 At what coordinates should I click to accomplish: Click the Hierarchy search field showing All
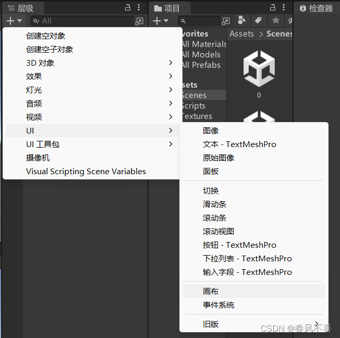[x=82, y=21]
